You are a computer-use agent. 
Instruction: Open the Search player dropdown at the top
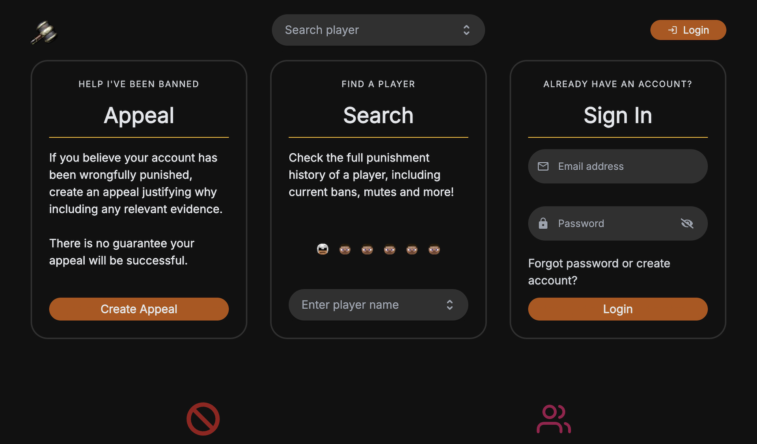click(x=378, y=30)
